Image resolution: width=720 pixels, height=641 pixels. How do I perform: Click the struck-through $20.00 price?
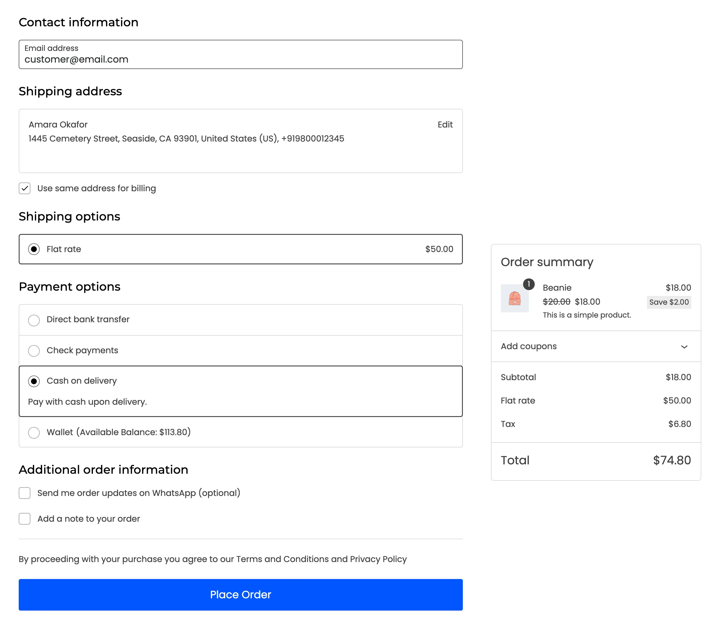coord(557,302)
